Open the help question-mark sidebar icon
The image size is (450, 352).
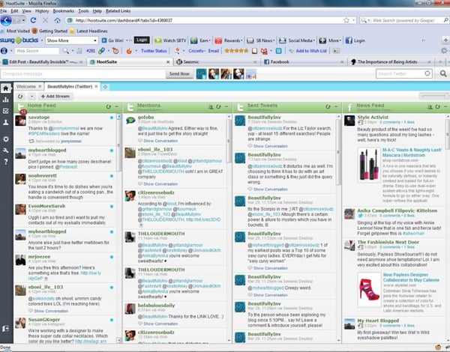pyautogui.click(x=6, y=162)
